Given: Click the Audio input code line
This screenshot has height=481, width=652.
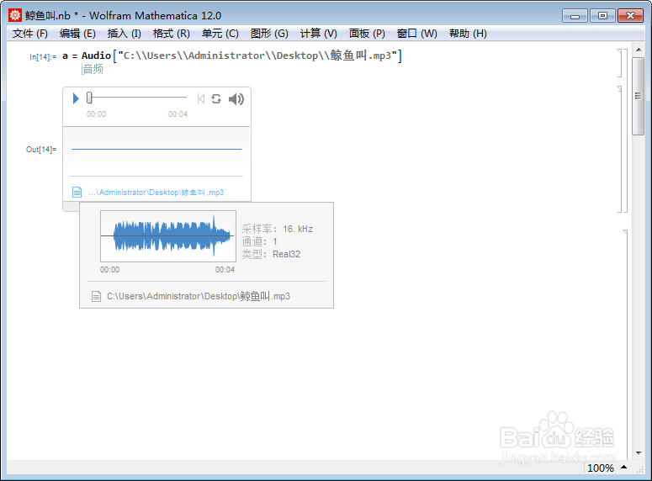Looking at the screenshot, I should coord(232,55).
